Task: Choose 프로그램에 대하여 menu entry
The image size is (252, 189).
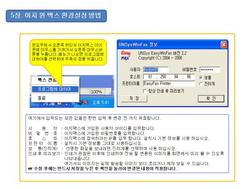Action: 55,89
